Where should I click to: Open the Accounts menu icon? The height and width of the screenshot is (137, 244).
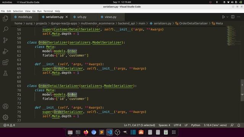point(5,107)
